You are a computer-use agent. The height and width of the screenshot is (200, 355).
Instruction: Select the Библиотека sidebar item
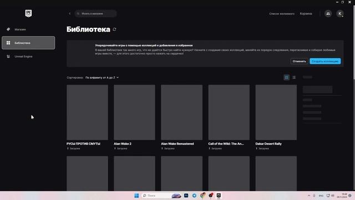tap(28, 43)
